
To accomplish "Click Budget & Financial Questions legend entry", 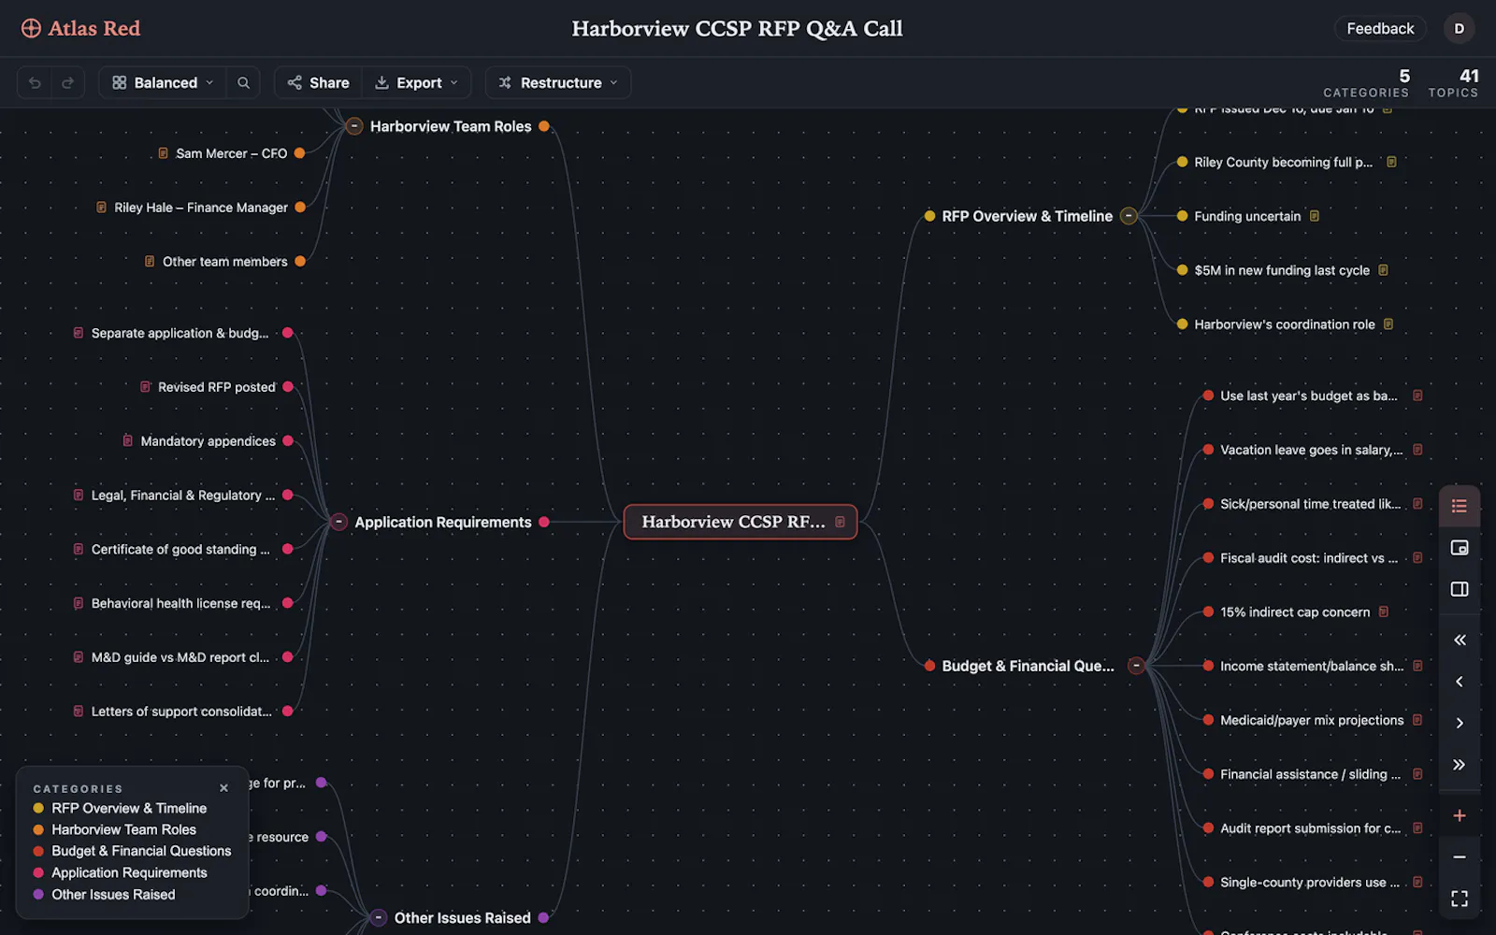I will pos(141,851).
